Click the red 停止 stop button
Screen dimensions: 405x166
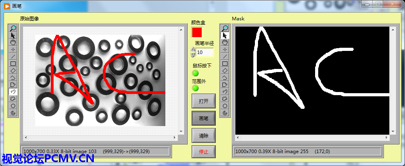[204, 152]
